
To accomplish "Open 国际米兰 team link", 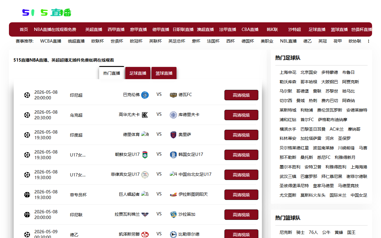I will click(338, 195).
